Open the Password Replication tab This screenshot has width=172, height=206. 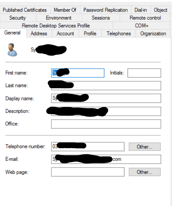[105, 10]
